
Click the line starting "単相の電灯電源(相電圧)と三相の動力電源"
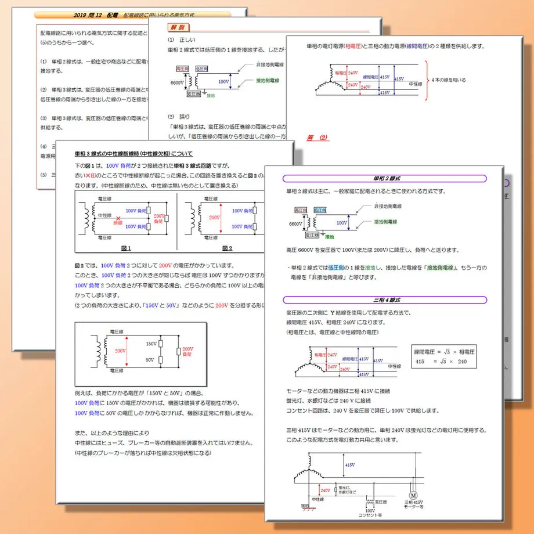[396, 46]
